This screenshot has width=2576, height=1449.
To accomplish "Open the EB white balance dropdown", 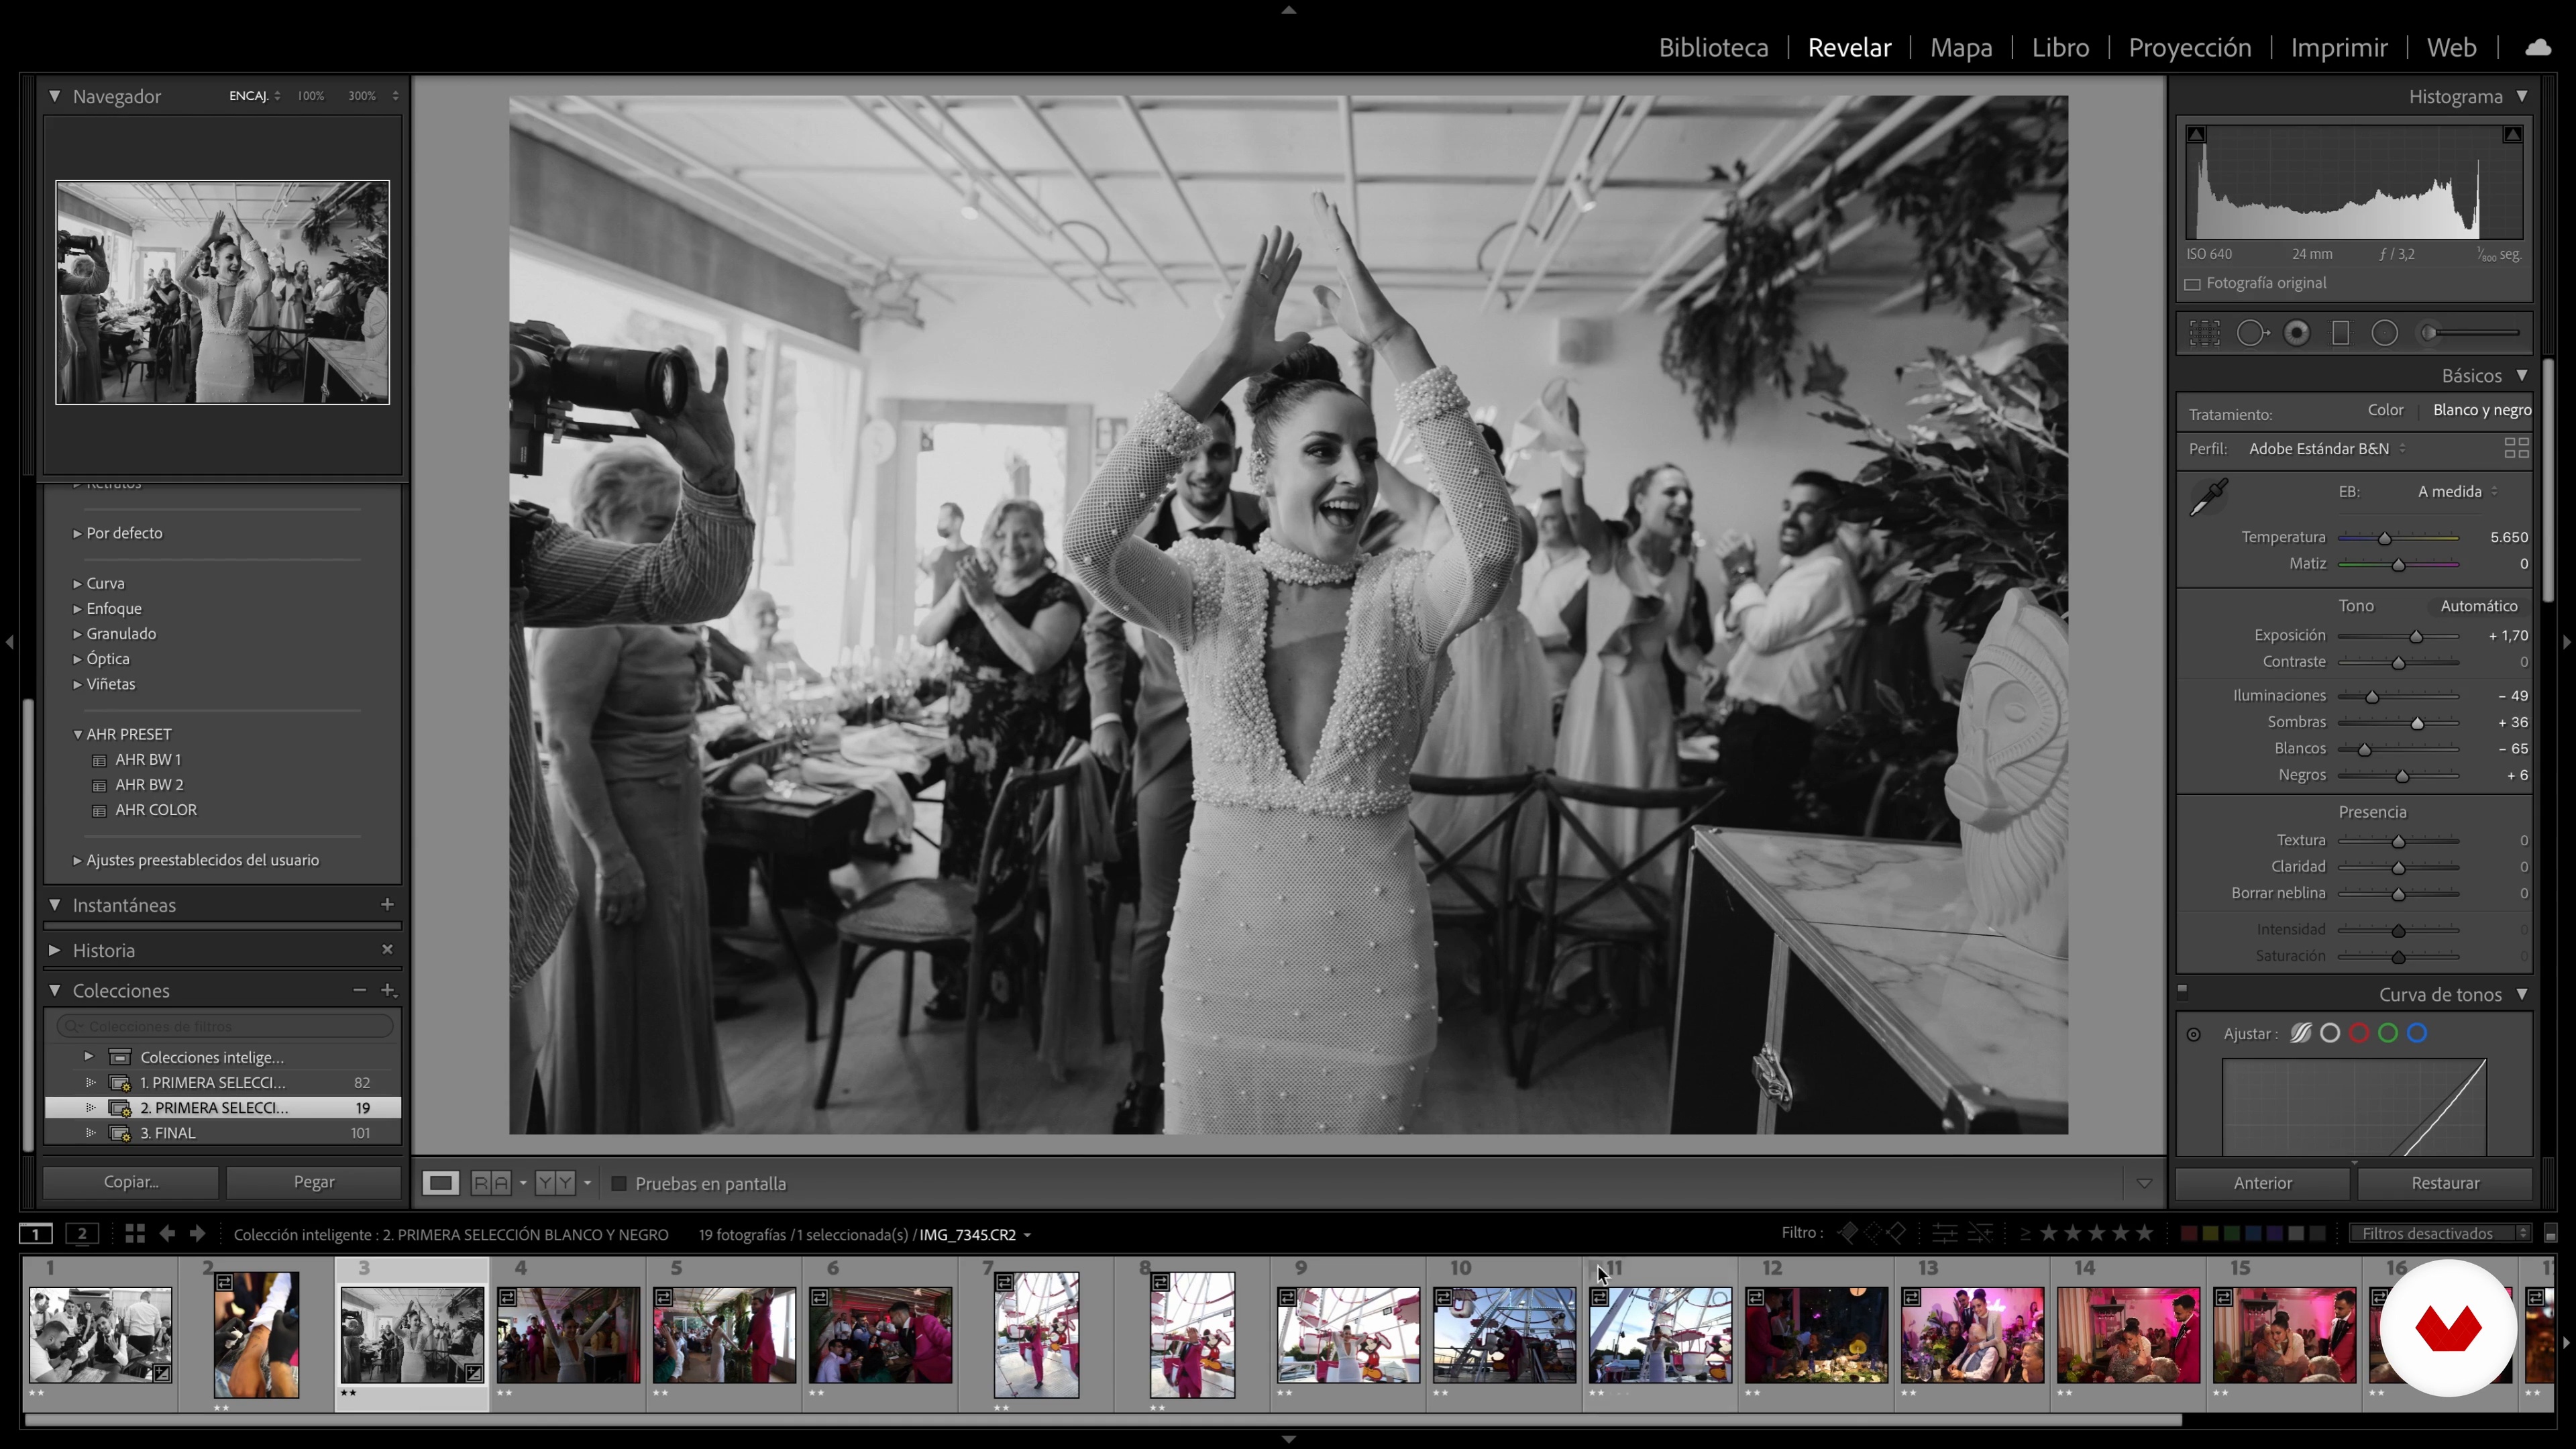I will pyautogui.click(x=2457, y=491).
